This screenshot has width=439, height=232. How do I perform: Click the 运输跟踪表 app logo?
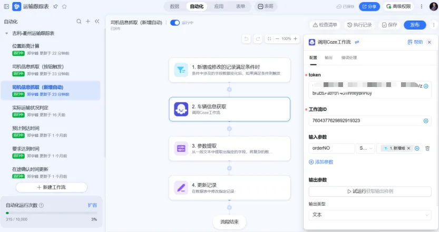coord(17,6)
